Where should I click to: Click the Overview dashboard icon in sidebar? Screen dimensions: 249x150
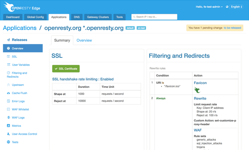[9, 48]
